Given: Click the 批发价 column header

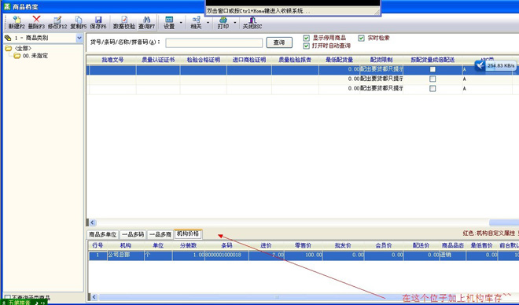Looking at the screenshot, I should pyautogui.click(x=343, y=245).
